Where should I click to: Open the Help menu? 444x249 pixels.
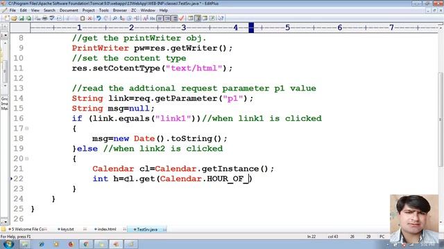click(x=164, y=10)
